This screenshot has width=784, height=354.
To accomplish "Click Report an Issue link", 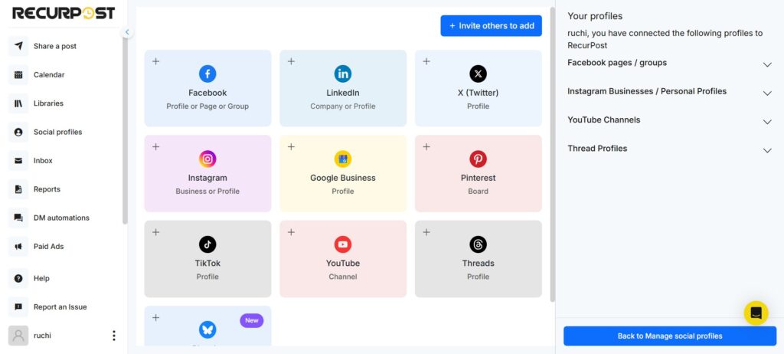I will click(x=60, y=307).
